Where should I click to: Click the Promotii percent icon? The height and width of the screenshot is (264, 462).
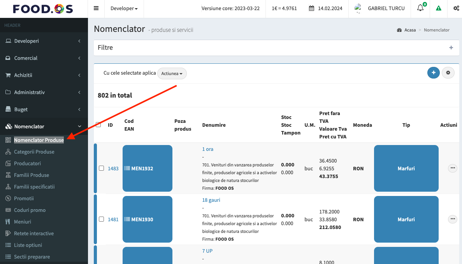(8, 198)
